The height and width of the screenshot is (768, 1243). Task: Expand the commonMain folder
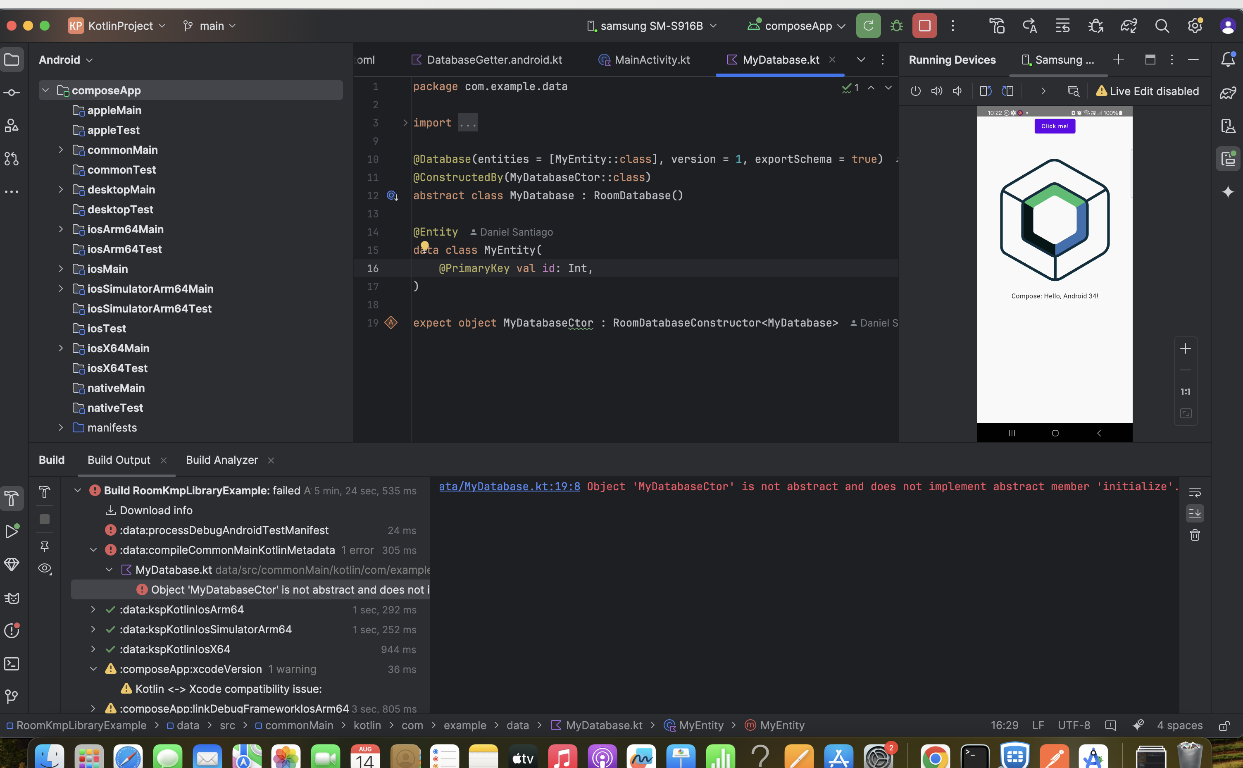pyautogui.click(x=61, y=150)
